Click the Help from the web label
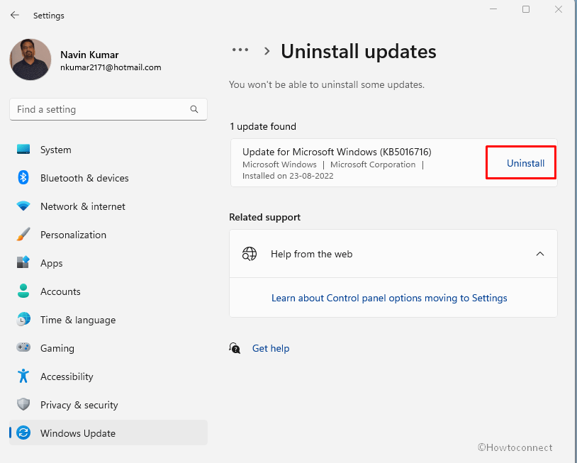This screenshot has height=463, width=577. [x=311, y=254]
